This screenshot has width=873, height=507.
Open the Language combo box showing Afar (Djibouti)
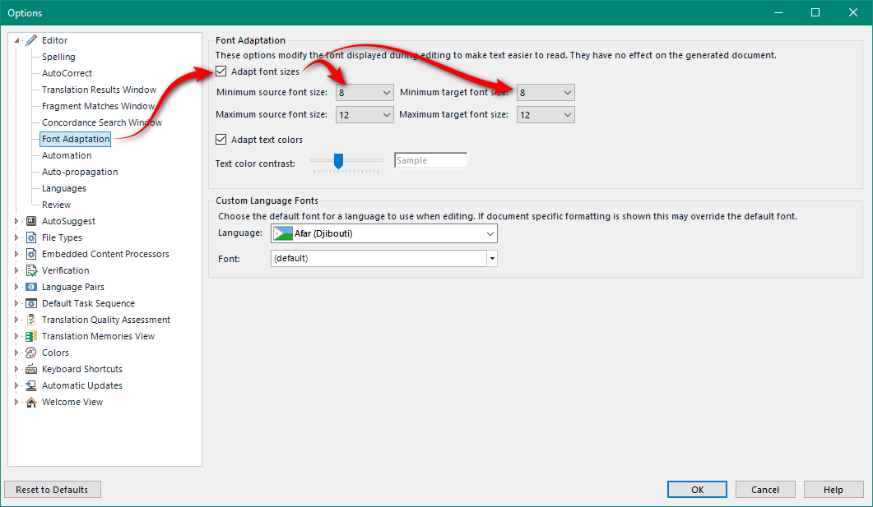coord(384,233)
